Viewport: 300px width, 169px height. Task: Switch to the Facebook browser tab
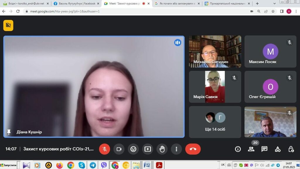[74, 4]
